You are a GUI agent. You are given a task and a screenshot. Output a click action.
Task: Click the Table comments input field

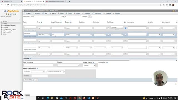[38, 65]
